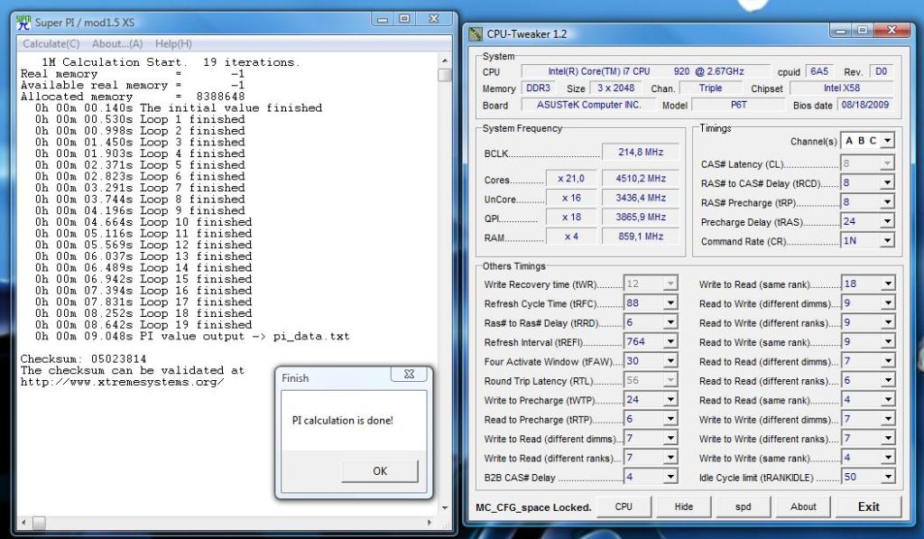The height and width of the screenshot is (539, 924).
Task: Click the Hide button in CPU-Tweaker
Action: point(684,506)
